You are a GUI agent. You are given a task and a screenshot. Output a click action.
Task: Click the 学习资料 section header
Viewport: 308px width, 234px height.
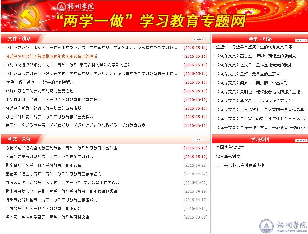[x=260, y=140]
